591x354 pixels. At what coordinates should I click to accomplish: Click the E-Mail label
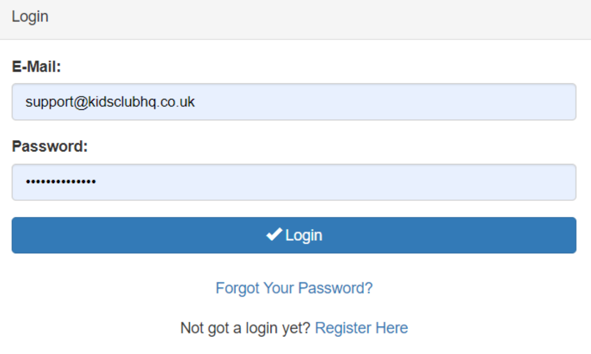37,67
